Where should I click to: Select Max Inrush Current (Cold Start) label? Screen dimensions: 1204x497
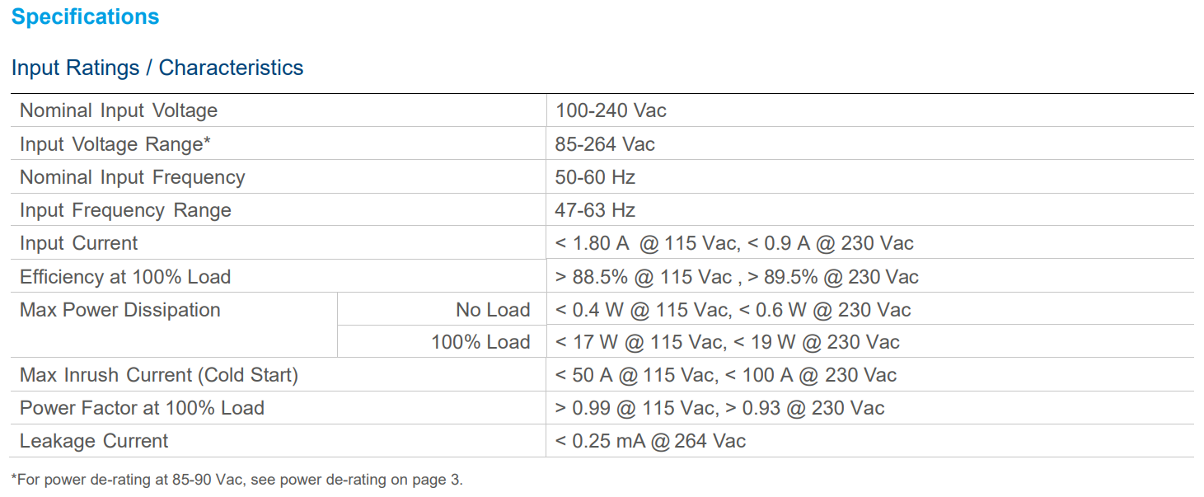click(x=159, y=375)
